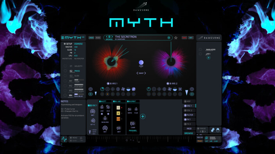Select the half-filled circle icon under Iris 2
Image resolution: width=275 pixels, height=154 pixels.
coord(175,89)
